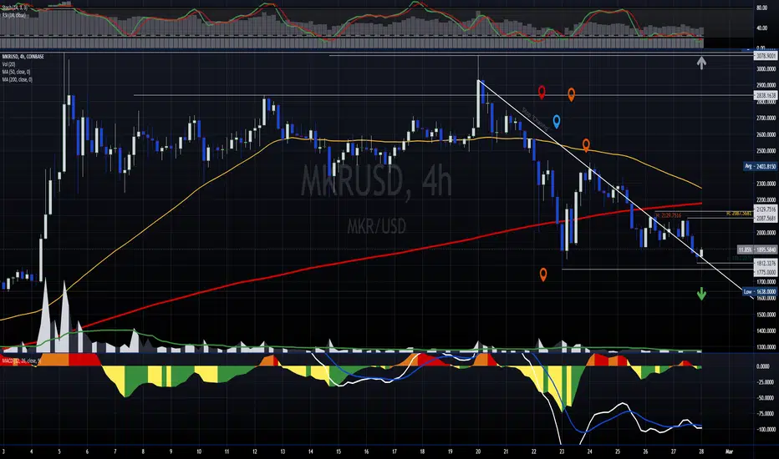Screen dimensions: 779x459
Task: Click the Mar label on time axis
Action: coord(730,451)
